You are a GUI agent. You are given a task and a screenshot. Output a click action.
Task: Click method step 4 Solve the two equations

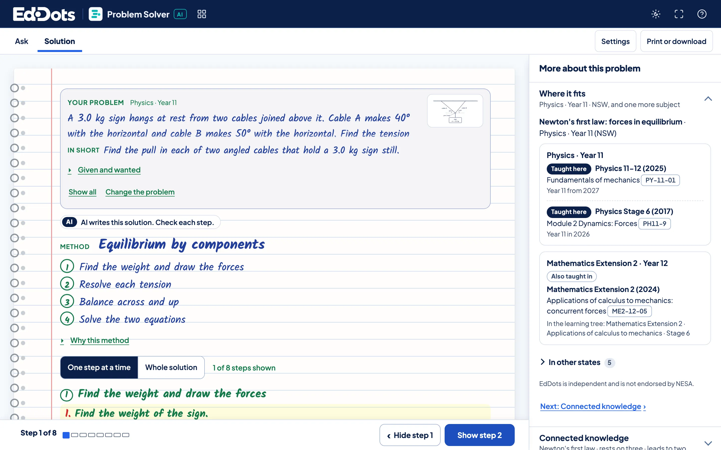coord(123,319)
